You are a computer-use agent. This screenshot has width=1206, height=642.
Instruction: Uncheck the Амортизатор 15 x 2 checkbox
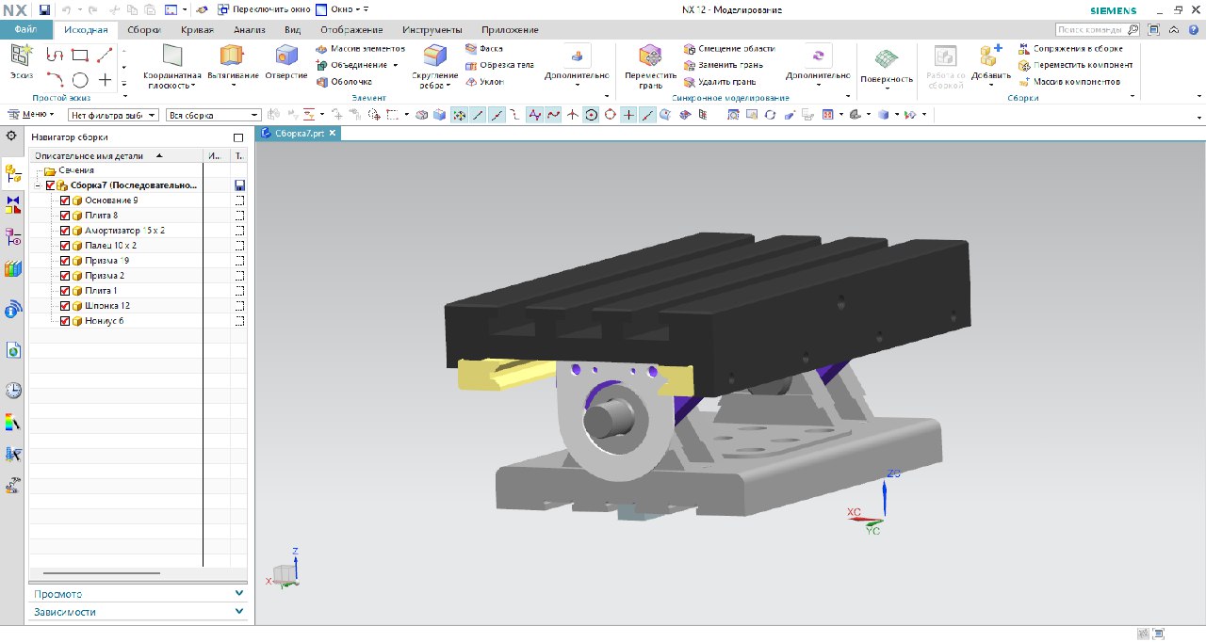[65, 231]
